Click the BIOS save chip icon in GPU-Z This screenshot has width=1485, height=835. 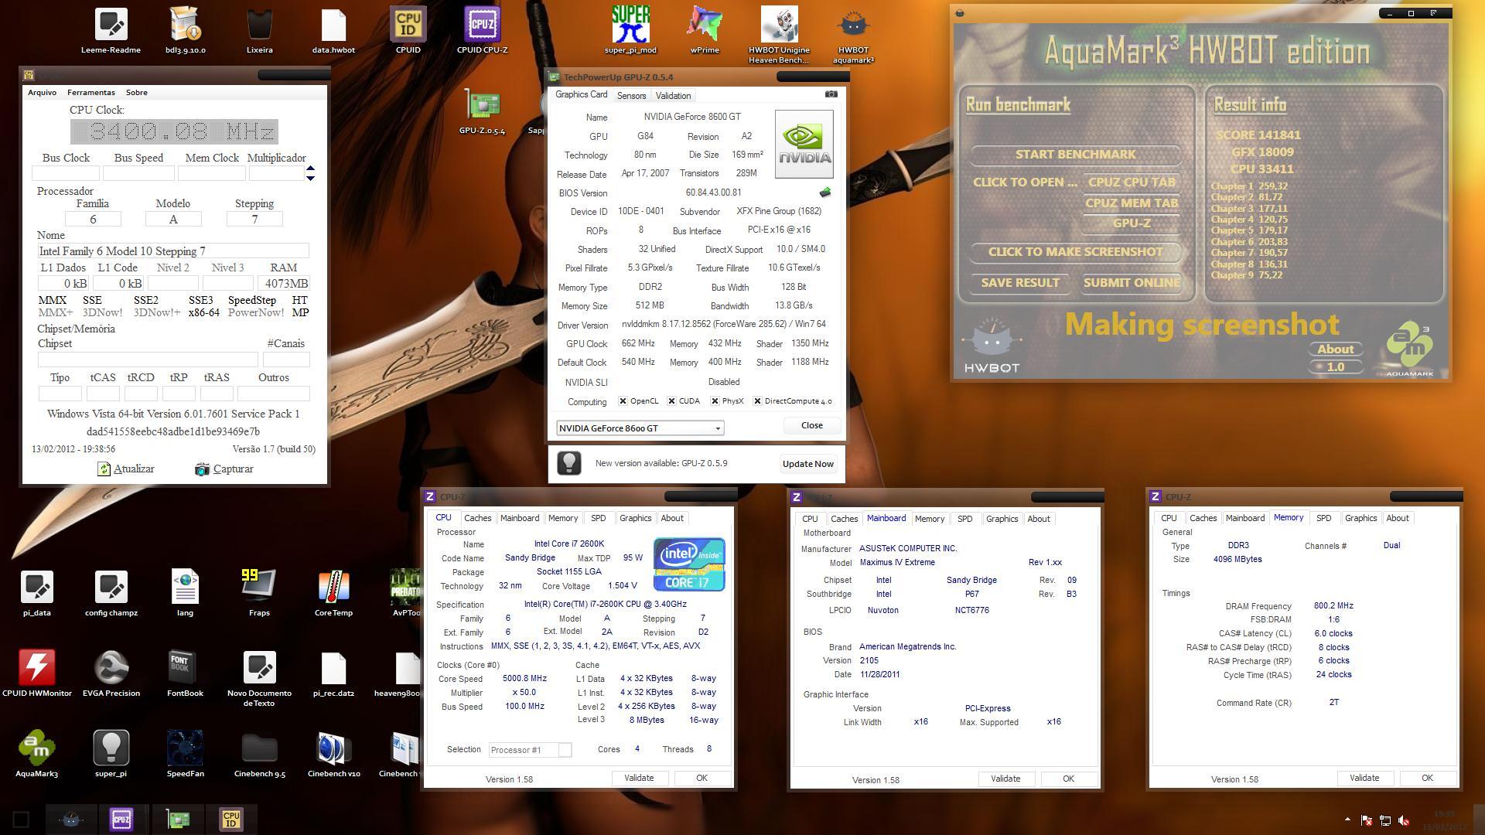click(824, 193)
